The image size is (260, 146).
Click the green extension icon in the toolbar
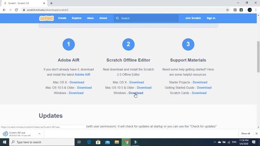(241, 10)
